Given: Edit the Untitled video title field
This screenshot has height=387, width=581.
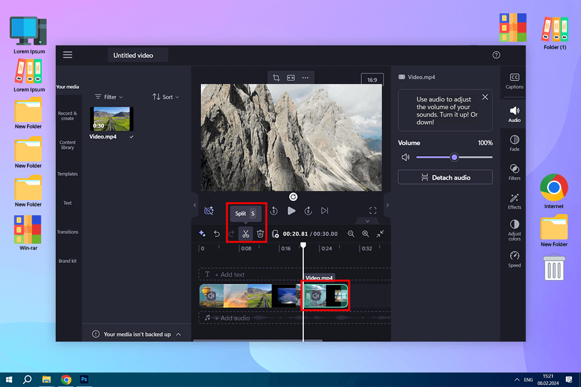Looking at the screenshot, I should coord(137,55).
